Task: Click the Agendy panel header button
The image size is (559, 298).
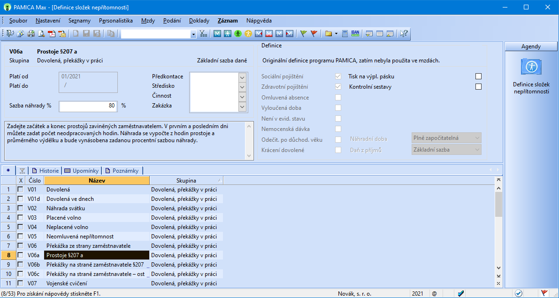Action: coord(531,46)
